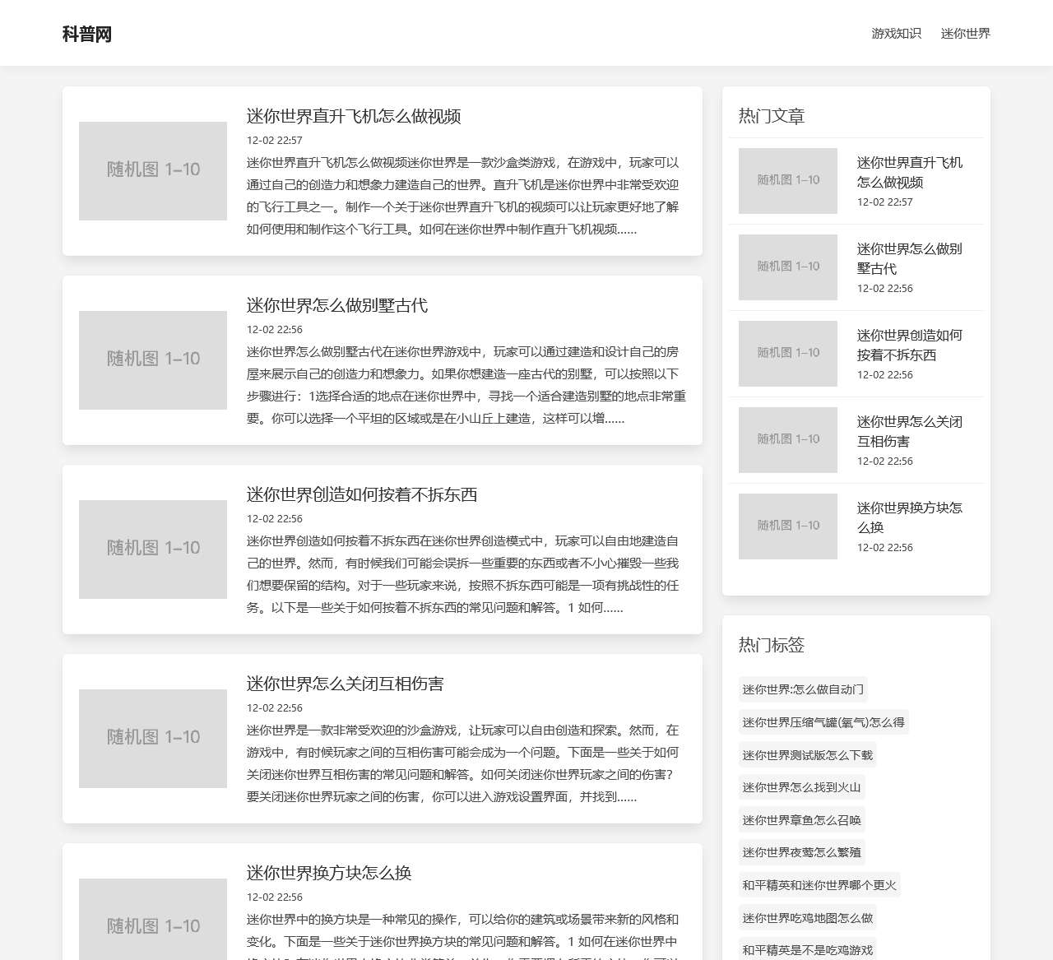Viewport: 1053px width, 960px height.
Task: Click 热门文章 sidebar thumbnail for 直升飞机 article
Action: (787, 181)
